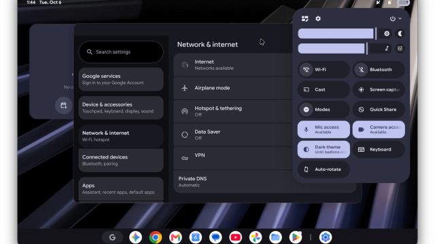Image resolution: width=435 pixels, height=244 pixels.
Task: Click the Search settings field
Action: coord(121,52)
